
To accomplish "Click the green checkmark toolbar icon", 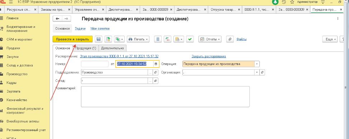I will tap(190, 39).
